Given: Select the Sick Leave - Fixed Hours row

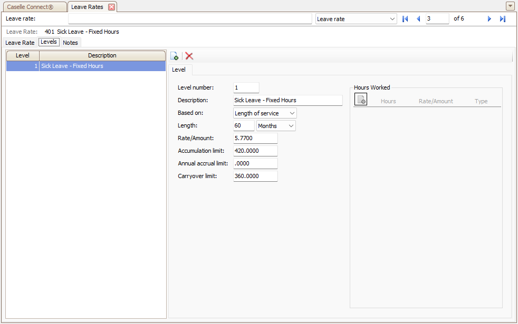Looking at the screenshot, I should [x=86, y=66].
